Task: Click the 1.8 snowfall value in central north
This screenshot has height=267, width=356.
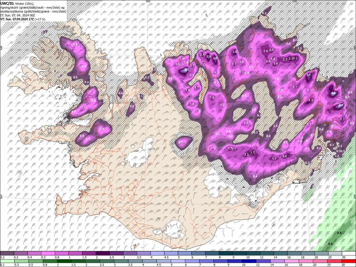Action: pyautogui.click(x=212, y=98)
